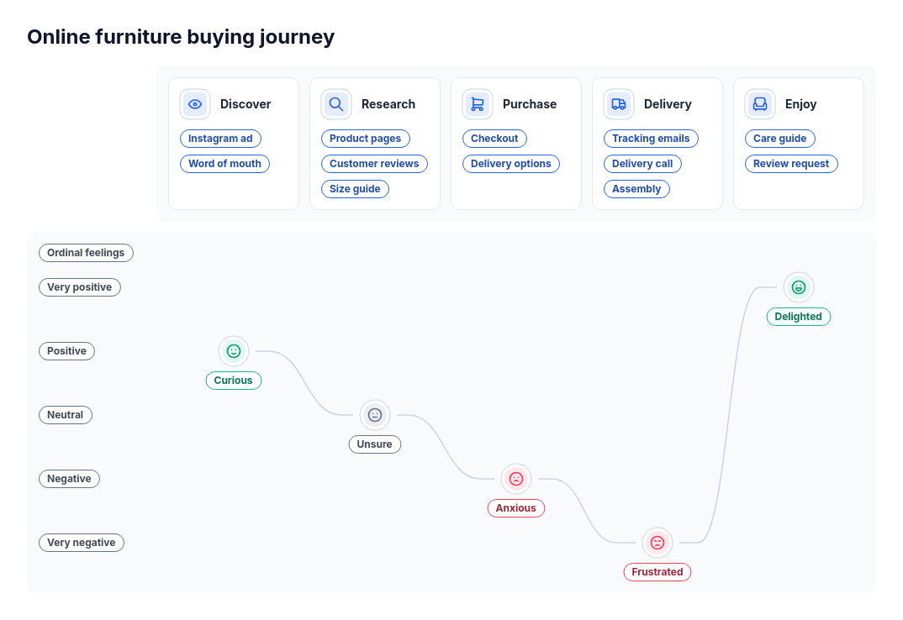Select the Delighted grinning face marker
The image size is (903, 620).
click(798, 287)
